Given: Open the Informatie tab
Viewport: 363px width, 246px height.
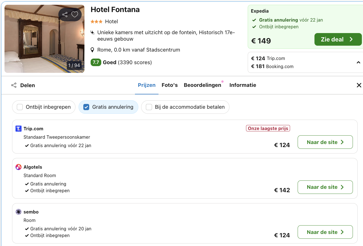Looking at the screenshot, I should click(x=243, y=85).
